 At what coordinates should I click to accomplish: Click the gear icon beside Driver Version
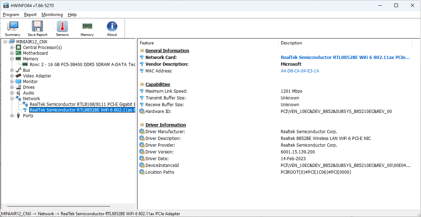[142, 152]
